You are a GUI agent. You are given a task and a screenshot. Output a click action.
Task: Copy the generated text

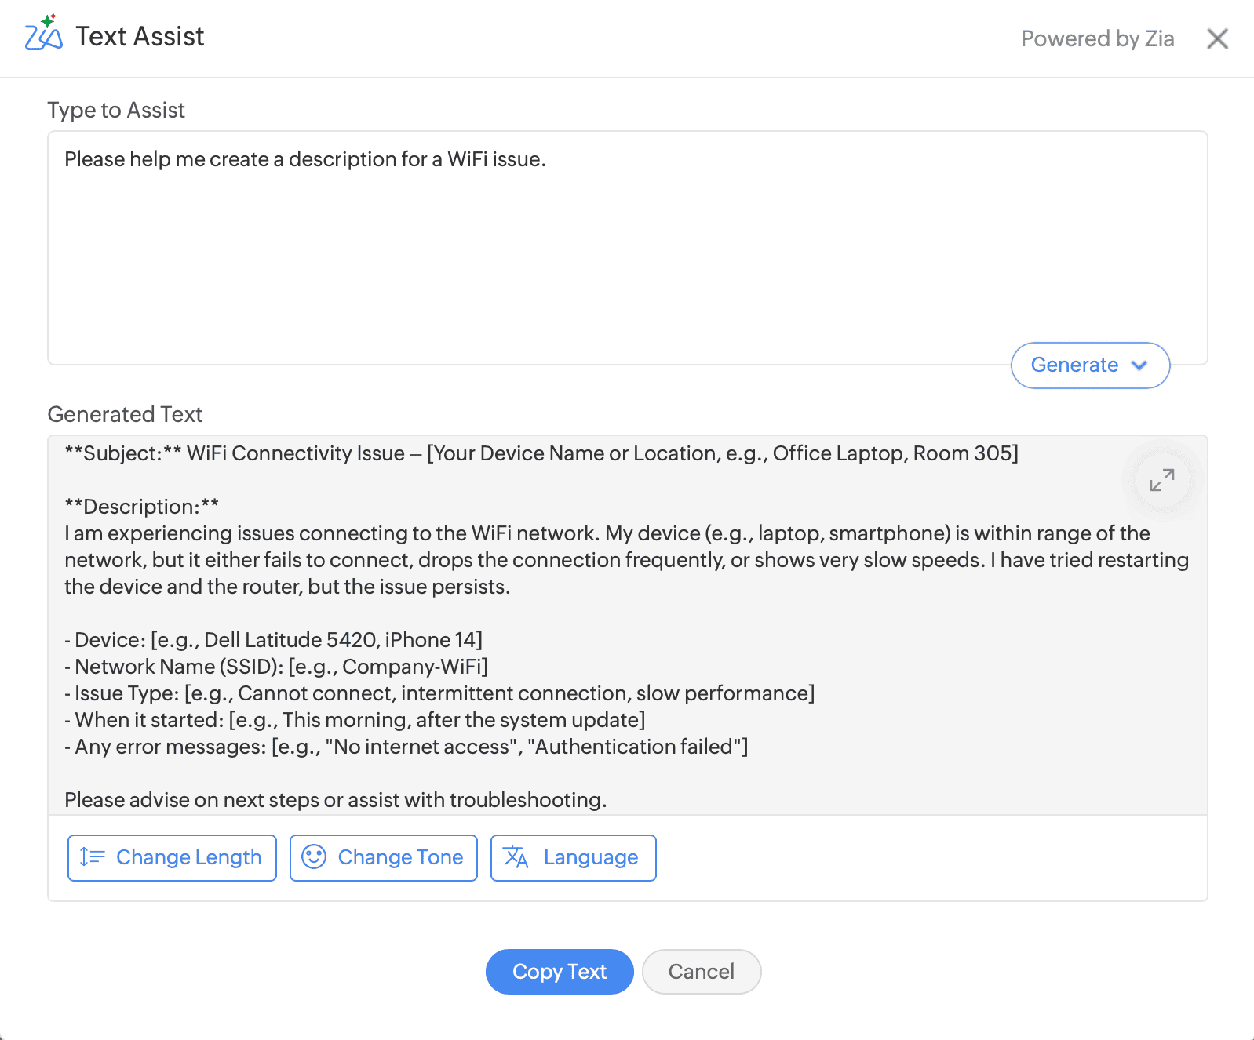[560, 972]
